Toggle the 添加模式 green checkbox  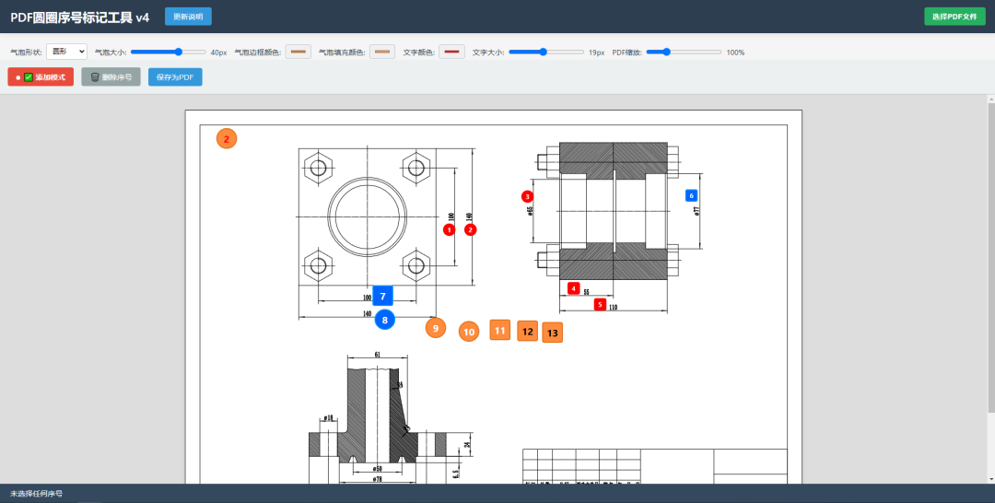click(x=29, y=77)
